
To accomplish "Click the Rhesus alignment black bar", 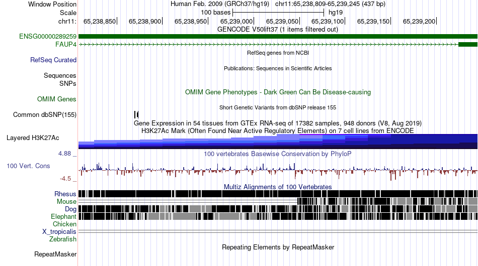I will click(278, 194).
